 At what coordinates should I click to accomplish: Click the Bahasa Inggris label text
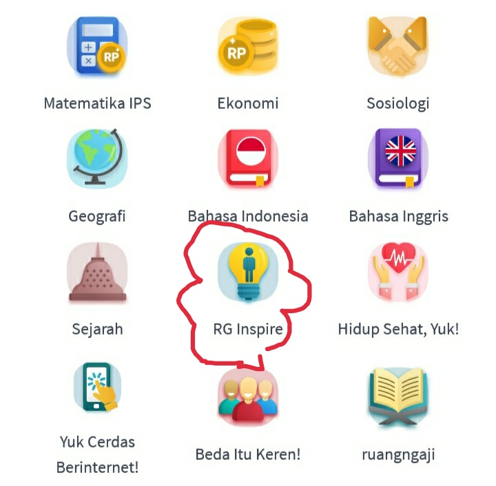399,217
